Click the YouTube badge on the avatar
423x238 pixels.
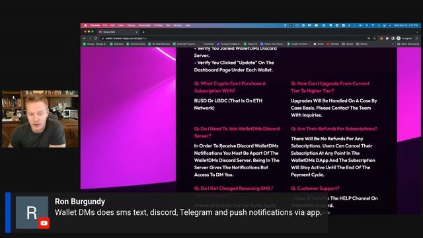click(x=44, y=223)
